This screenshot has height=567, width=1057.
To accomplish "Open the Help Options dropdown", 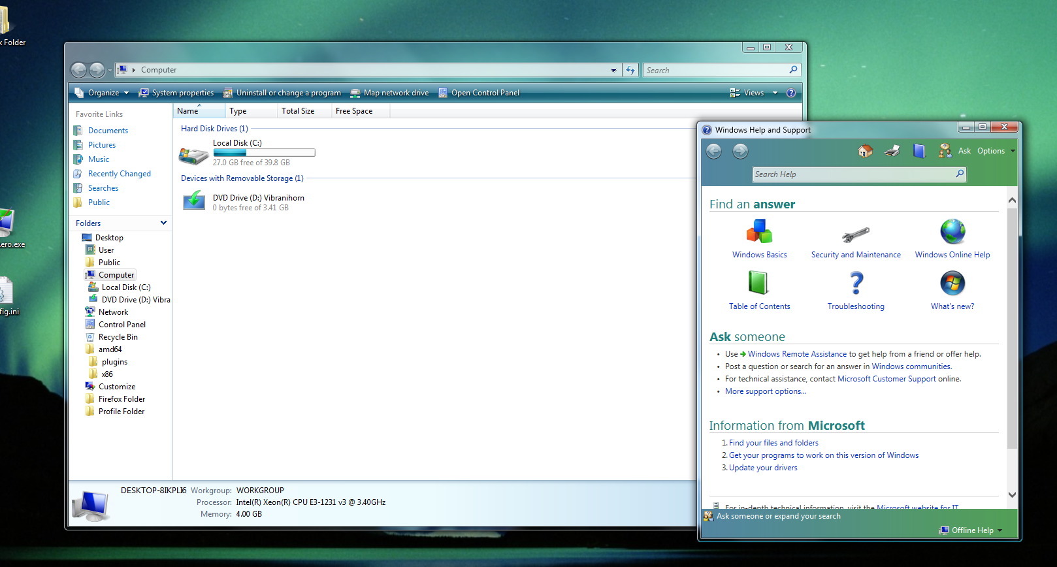I will coord(996,151).
